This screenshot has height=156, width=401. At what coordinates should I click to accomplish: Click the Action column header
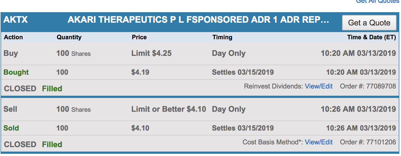13,37
